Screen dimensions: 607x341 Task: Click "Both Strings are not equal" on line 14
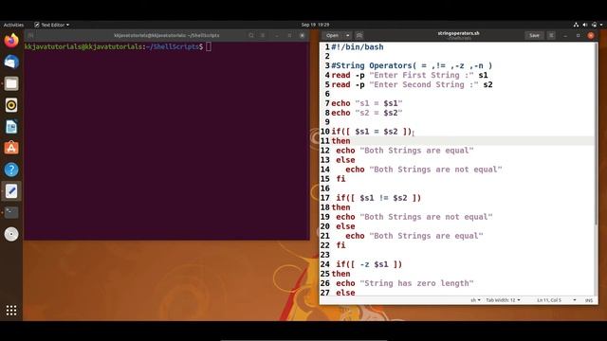pos(435,170)
